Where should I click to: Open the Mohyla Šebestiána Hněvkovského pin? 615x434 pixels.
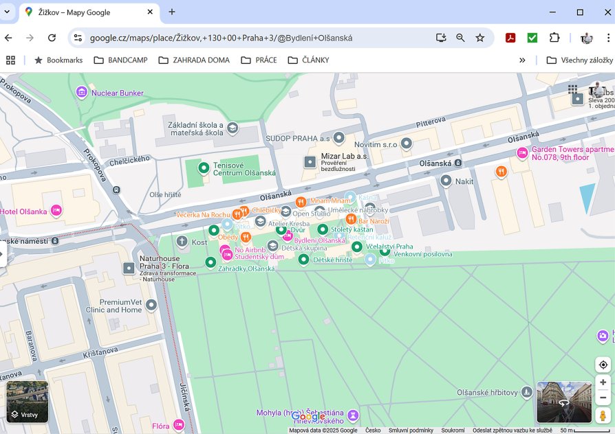click(x=353, y=415)
